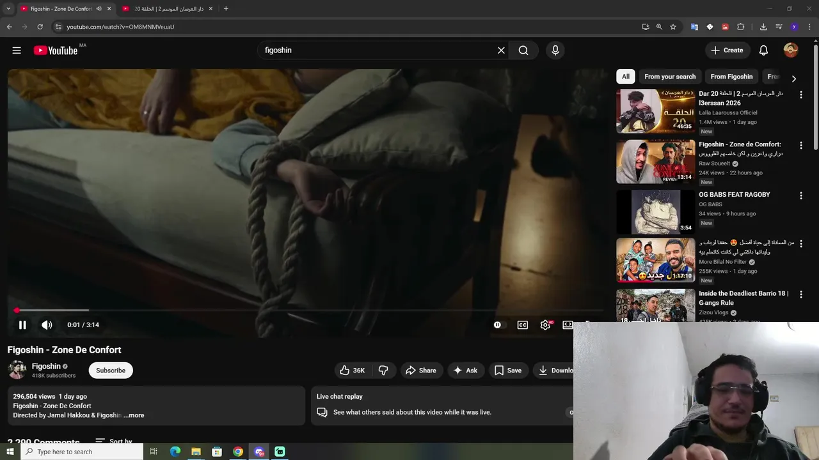Open the red image extension icon
The height and width of the screenshot is (460, 819).
point(725,27)
